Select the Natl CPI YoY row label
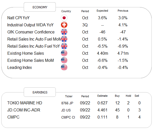This screenshot has height=135, width=153. [x=18, y=18]
